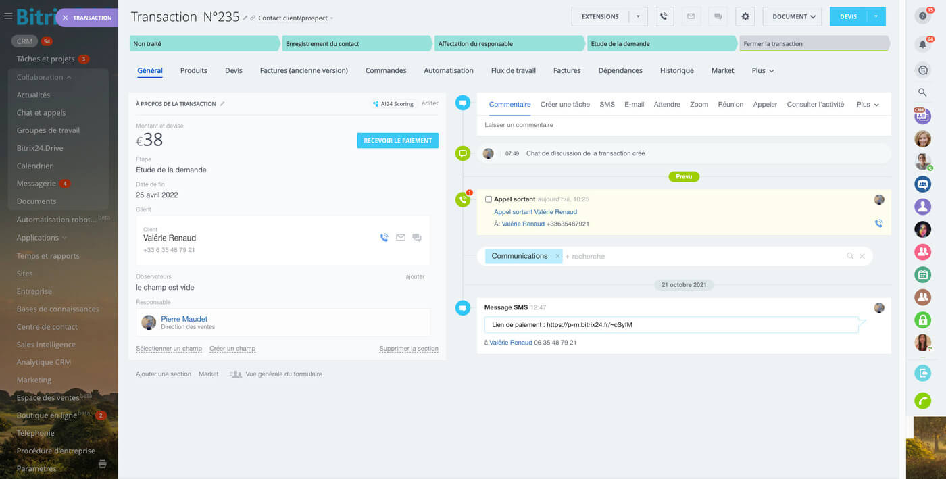Screen dimensions: 946x479
Task: Click the green phone dialer button
Action: pos(922,401)
